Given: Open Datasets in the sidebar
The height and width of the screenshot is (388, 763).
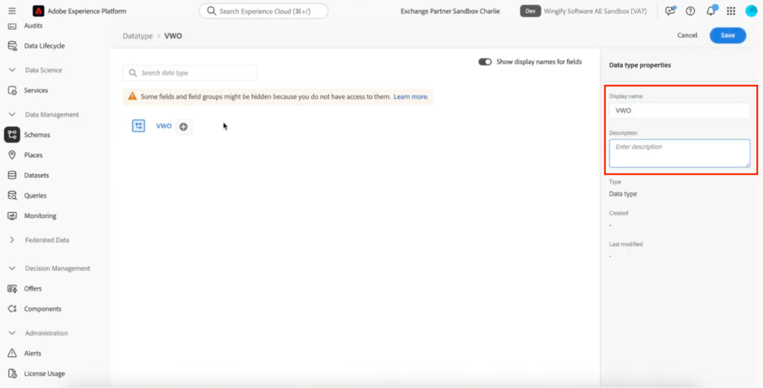Looking at the screenshot, I should 36,175.
